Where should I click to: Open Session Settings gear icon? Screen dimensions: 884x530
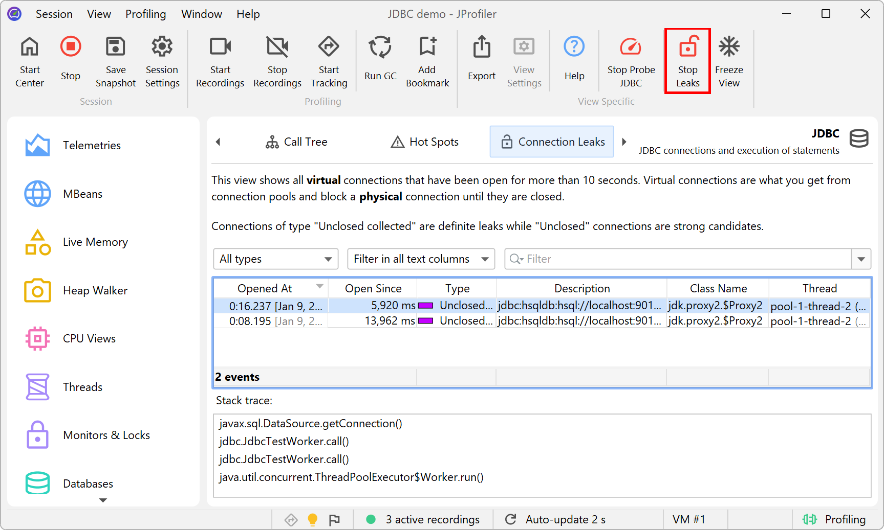pos(162,48)
